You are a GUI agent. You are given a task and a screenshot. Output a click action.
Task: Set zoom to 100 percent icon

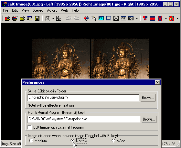[131, 18]
